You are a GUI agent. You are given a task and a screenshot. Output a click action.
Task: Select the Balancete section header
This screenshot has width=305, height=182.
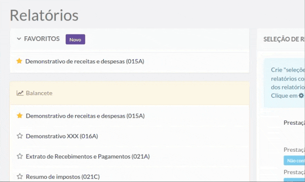click(129, 93)
